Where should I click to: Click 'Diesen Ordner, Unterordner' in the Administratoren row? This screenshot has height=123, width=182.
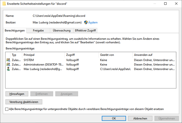point(154,65)
